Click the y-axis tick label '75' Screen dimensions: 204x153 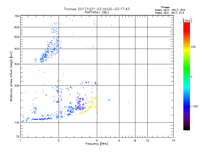pos(18,137)
